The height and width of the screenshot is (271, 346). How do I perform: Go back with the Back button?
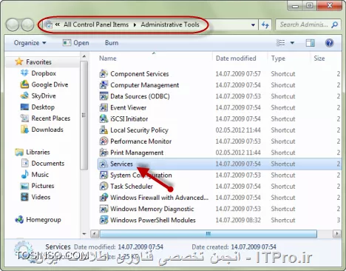13,24
